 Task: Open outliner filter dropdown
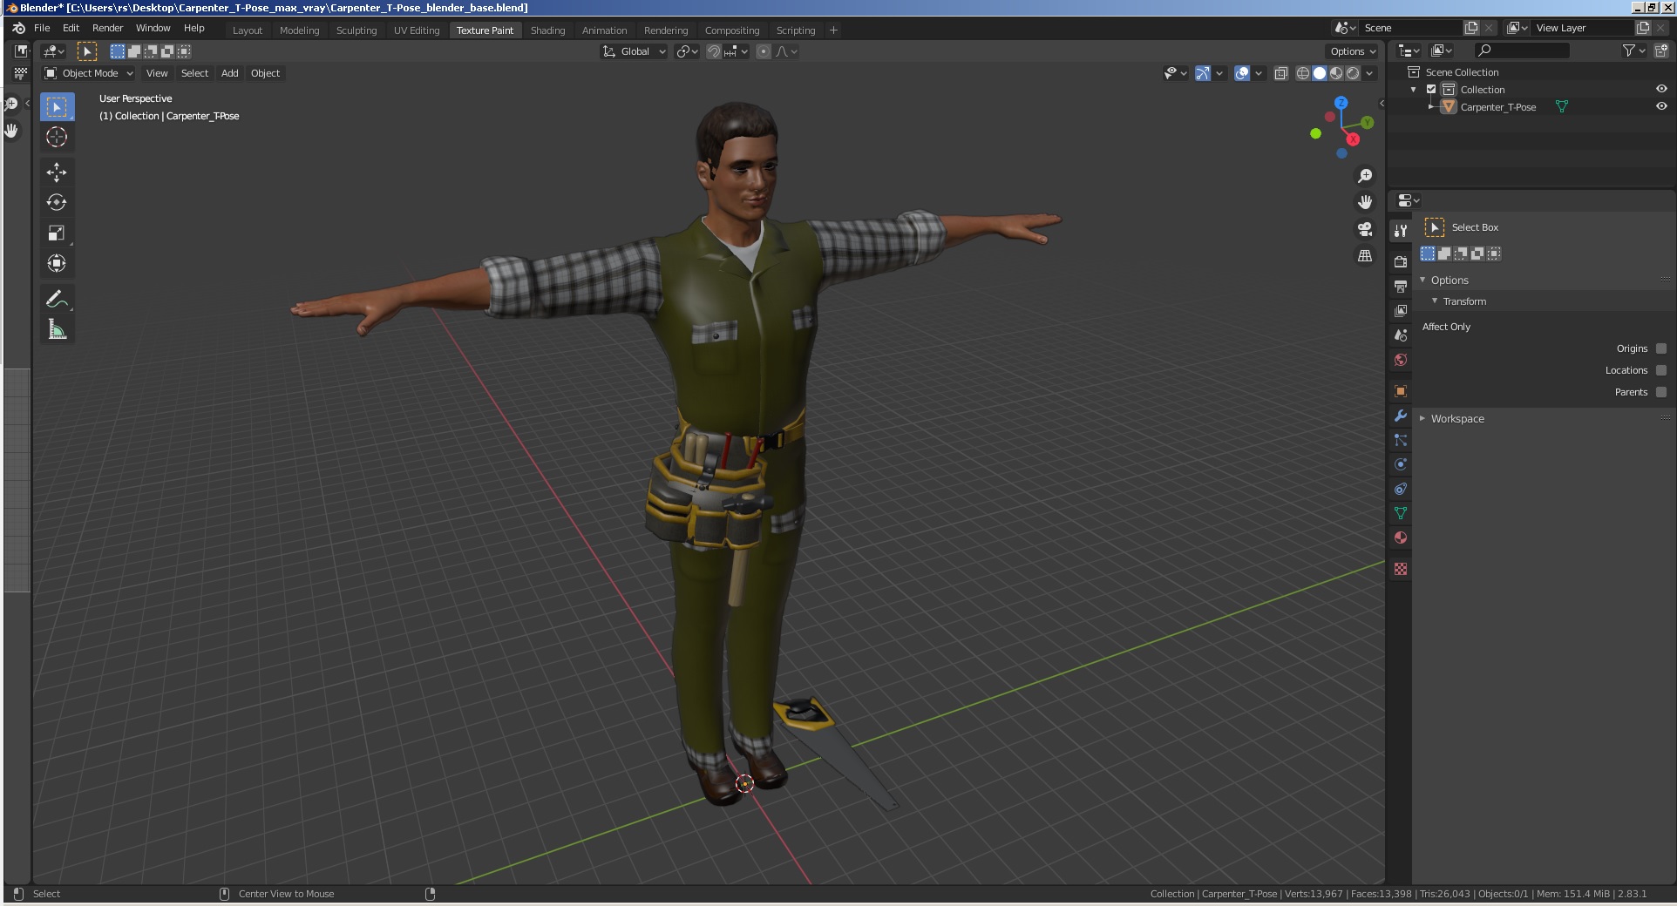pyautogui.click(x=1633, y=51)
